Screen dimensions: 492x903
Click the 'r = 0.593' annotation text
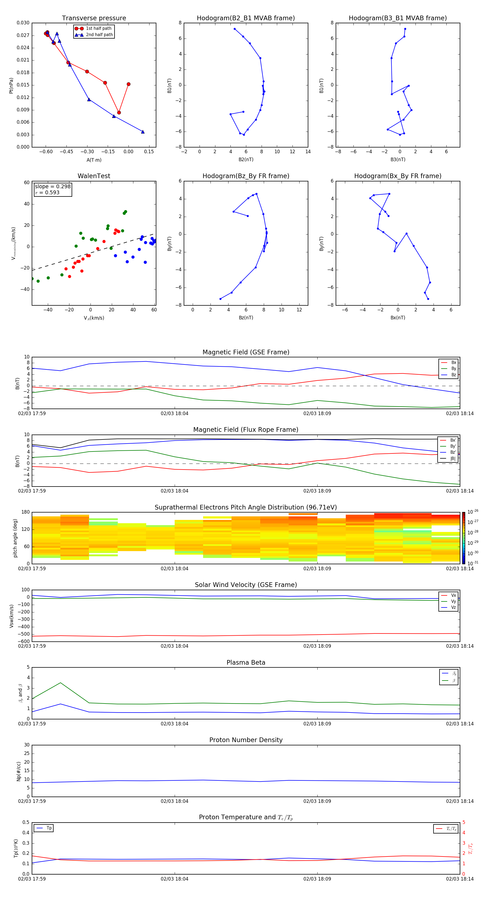(47, 192)
